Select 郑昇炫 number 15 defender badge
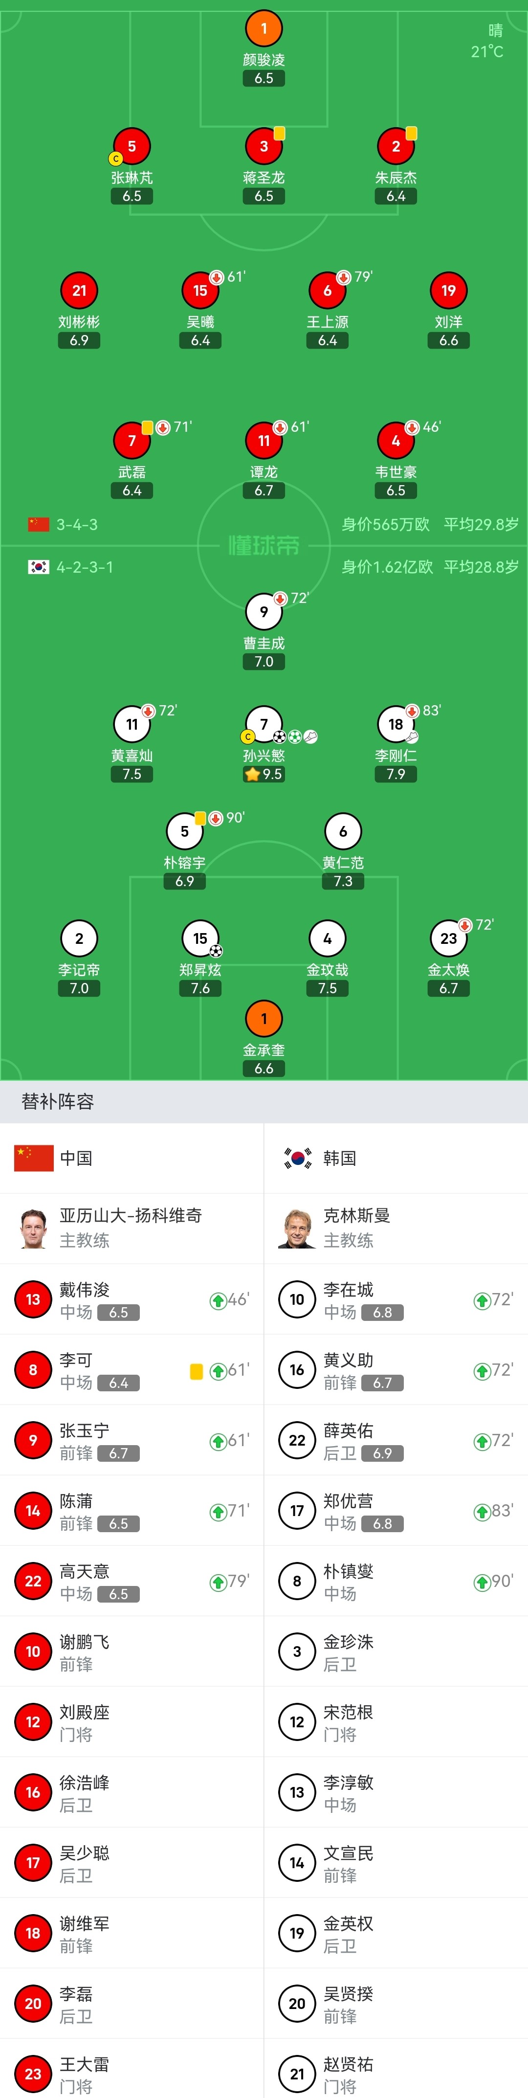Screen dimensions: 528x2098 tap(200, 938)
